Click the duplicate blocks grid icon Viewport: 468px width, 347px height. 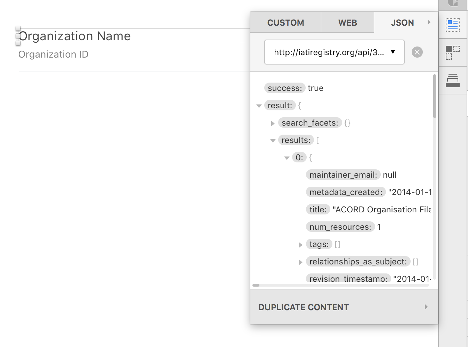[x=453, y=53]
